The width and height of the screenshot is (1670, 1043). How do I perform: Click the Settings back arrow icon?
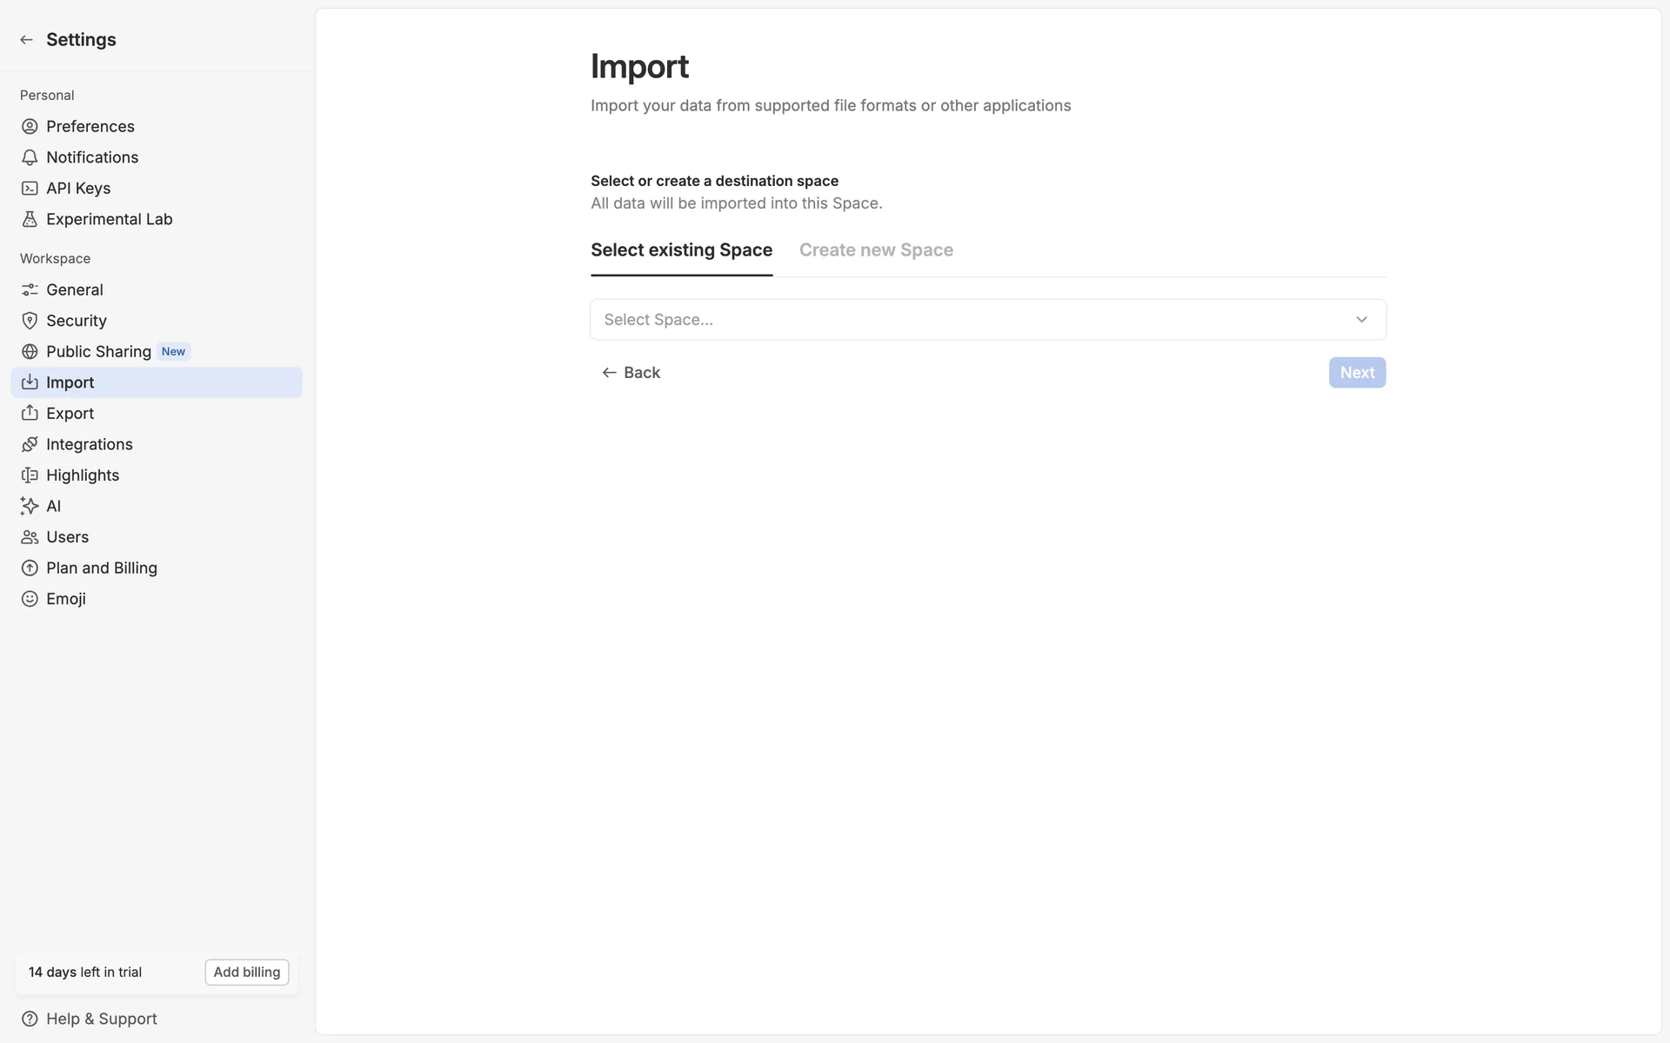pyautogui.click(x=26, y=40)
